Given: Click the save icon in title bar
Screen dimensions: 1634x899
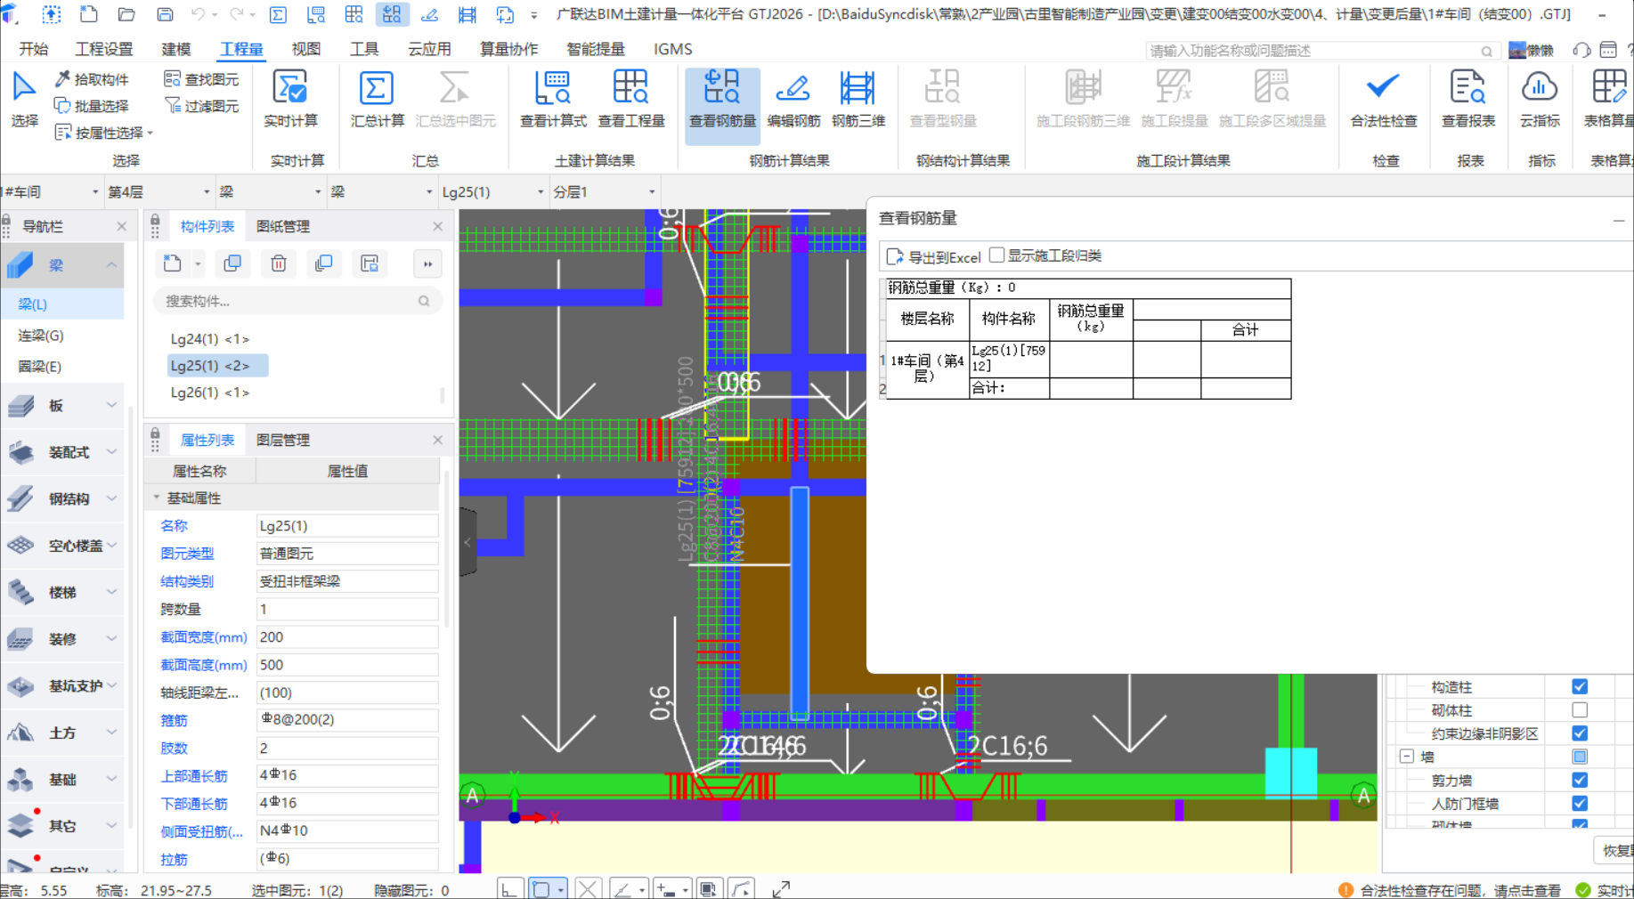Looking at the screenshot, I should (165, 14).
